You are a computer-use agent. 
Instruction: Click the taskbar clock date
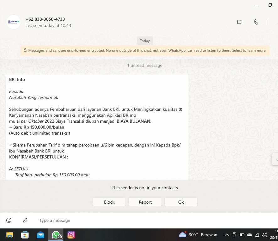pyautogui.click(x=274, y=237)
